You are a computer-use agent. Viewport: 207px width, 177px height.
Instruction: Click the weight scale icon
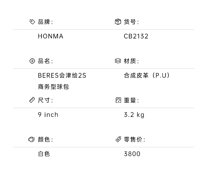118,100
